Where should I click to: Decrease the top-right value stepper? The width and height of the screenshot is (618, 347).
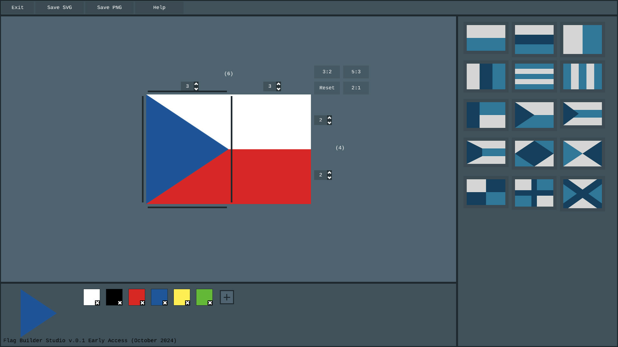(x=278, y=89)
